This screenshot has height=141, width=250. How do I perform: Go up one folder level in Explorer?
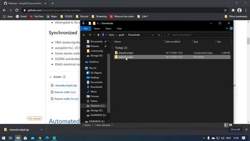point(98,35)
